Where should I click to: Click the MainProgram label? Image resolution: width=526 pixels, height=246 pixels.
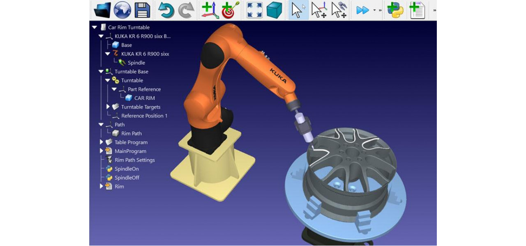[130, 151]
